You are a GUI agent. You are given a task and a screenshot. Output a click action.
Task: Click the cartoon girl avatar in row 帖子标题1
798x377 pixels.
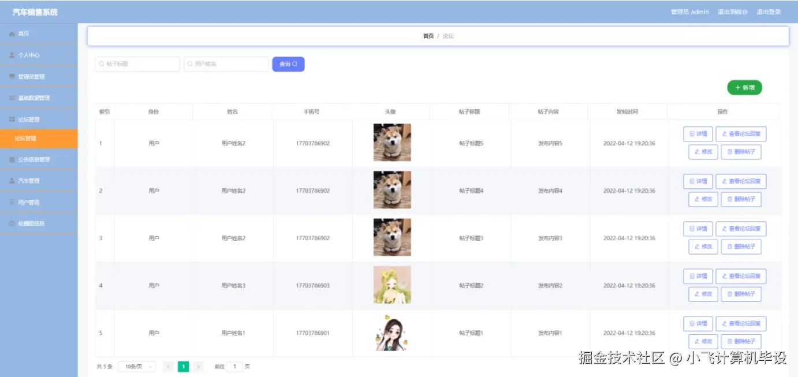[x=392, y=332]
